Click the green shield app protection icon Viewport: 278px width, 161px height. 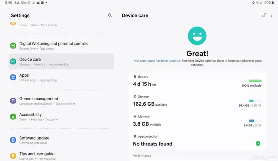coord(258,144)
